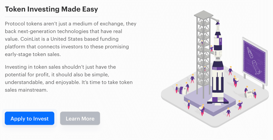The width and height of the screenshot is (273, 140).
Task: Click the fallen rocket segment on the left
Action: (183, 90)
